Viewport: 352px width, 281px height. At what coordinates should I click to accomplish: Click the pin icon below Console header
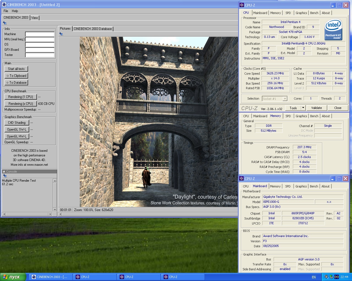coord(5,176)
